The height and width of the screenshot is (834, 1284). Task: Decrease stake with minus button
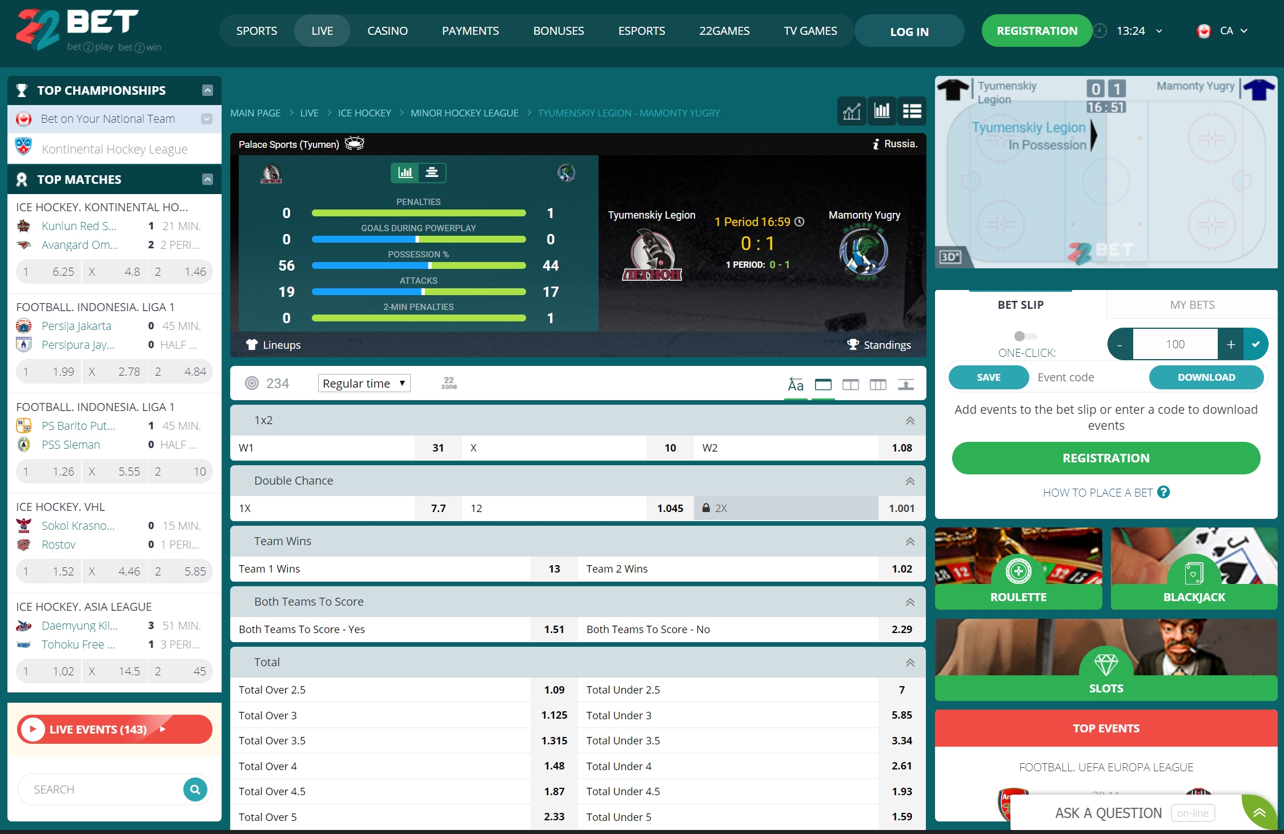pos(1120,344)
